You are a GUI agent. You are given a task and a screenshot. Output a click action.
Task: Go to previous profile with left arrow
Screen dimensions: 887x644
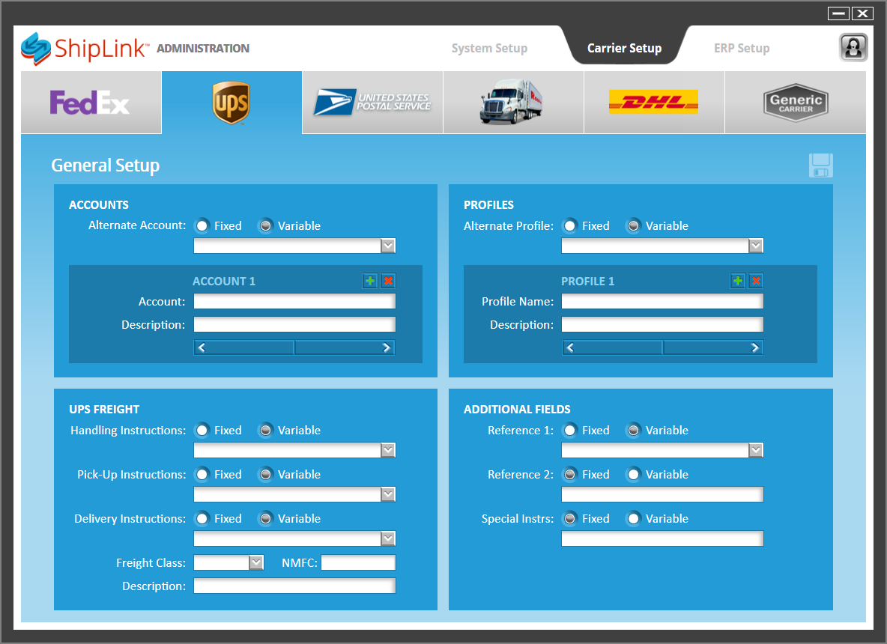(612, 347)
